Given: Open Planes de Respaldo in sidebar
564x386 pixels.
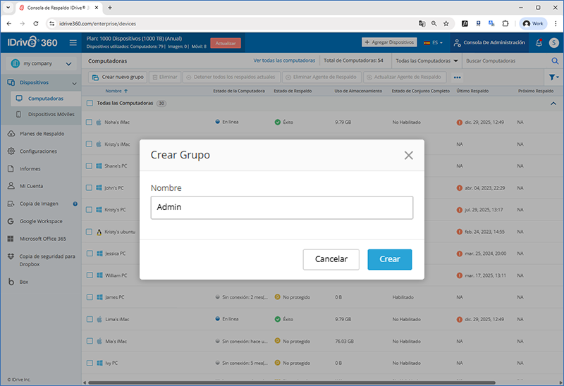Looking at the screenshot, I should point(42,134).
